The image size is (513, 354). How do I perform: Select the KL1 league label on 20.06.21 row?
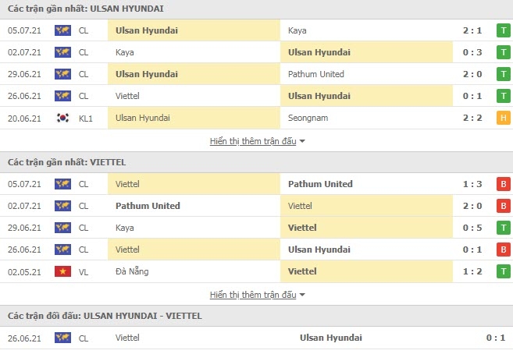coord(86,119)
